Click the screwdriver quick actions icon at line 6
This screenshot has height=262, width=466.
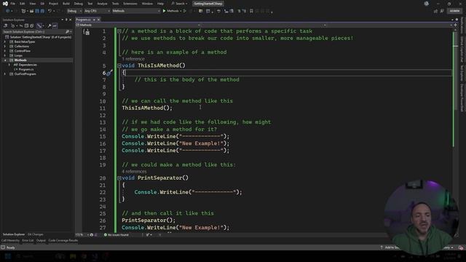point(110,73)
